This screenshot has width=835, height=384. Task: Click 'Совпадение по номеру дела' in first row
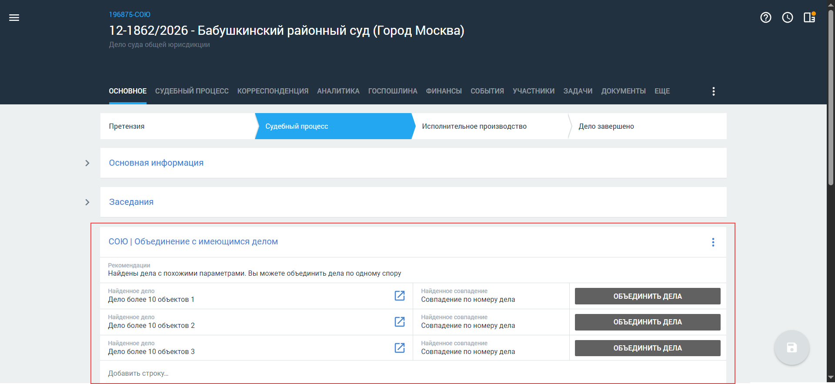click(468, 299)
